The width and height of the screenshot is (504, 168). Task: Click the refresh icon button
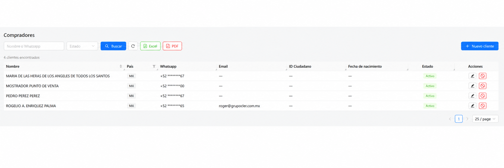pyautogui.click(x=133, y=46)
